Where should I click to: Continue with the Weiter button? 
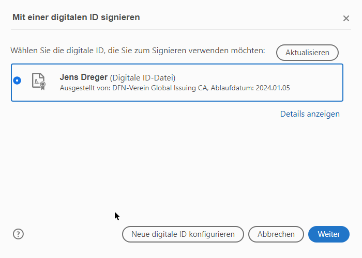pos(329,234)
